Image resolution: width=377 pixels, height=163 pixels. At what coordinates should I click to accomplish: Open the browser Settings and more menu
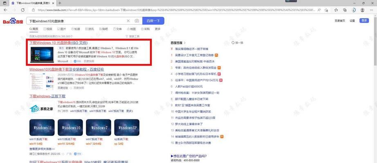(x=371, y=10)
